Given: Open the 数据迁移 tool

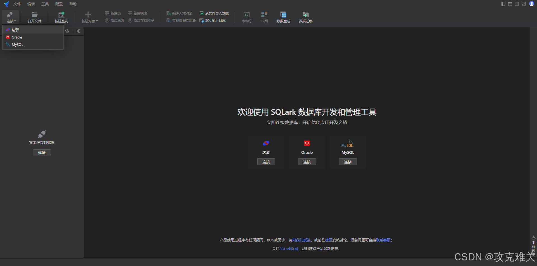Looking at the screenshot, I should point(306,17).
